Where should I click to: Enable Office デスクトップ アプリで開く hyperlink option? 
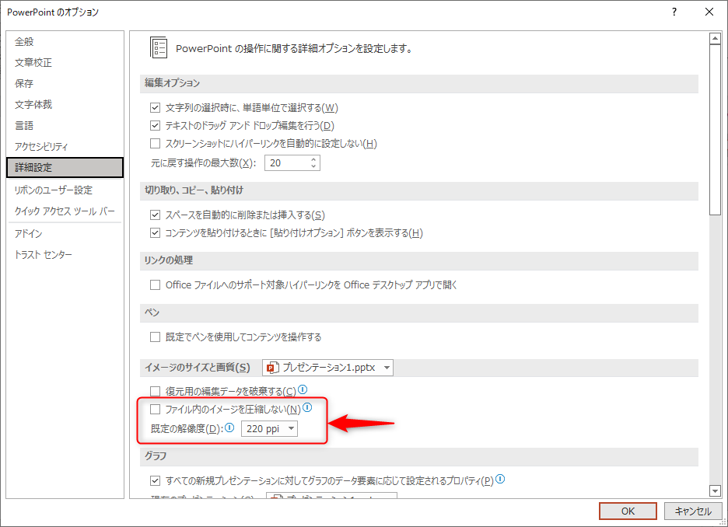click(155, 284)
